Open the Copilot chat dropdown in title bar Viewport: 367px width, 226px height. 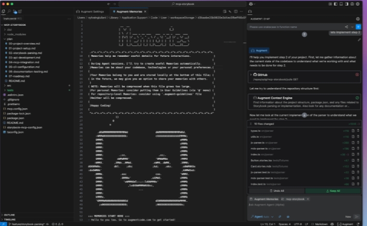[252, 4]
